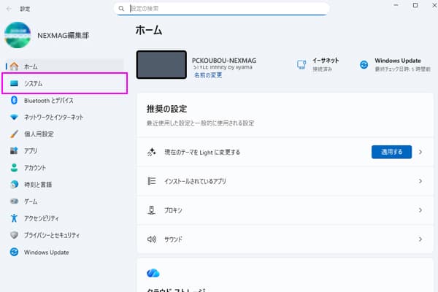Select the アクセシビリティ label
Screen dimensions: 438x292
tap(42, 218)
